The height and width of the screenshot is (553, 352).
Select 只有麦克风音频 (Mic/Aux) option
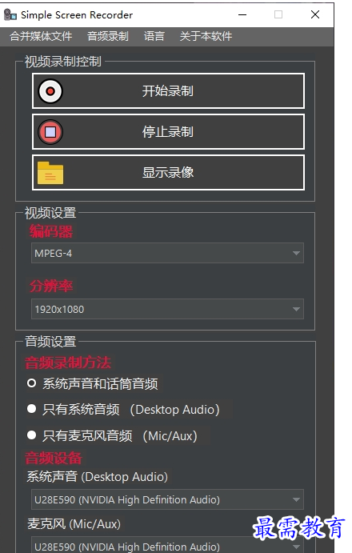(113, 436)
